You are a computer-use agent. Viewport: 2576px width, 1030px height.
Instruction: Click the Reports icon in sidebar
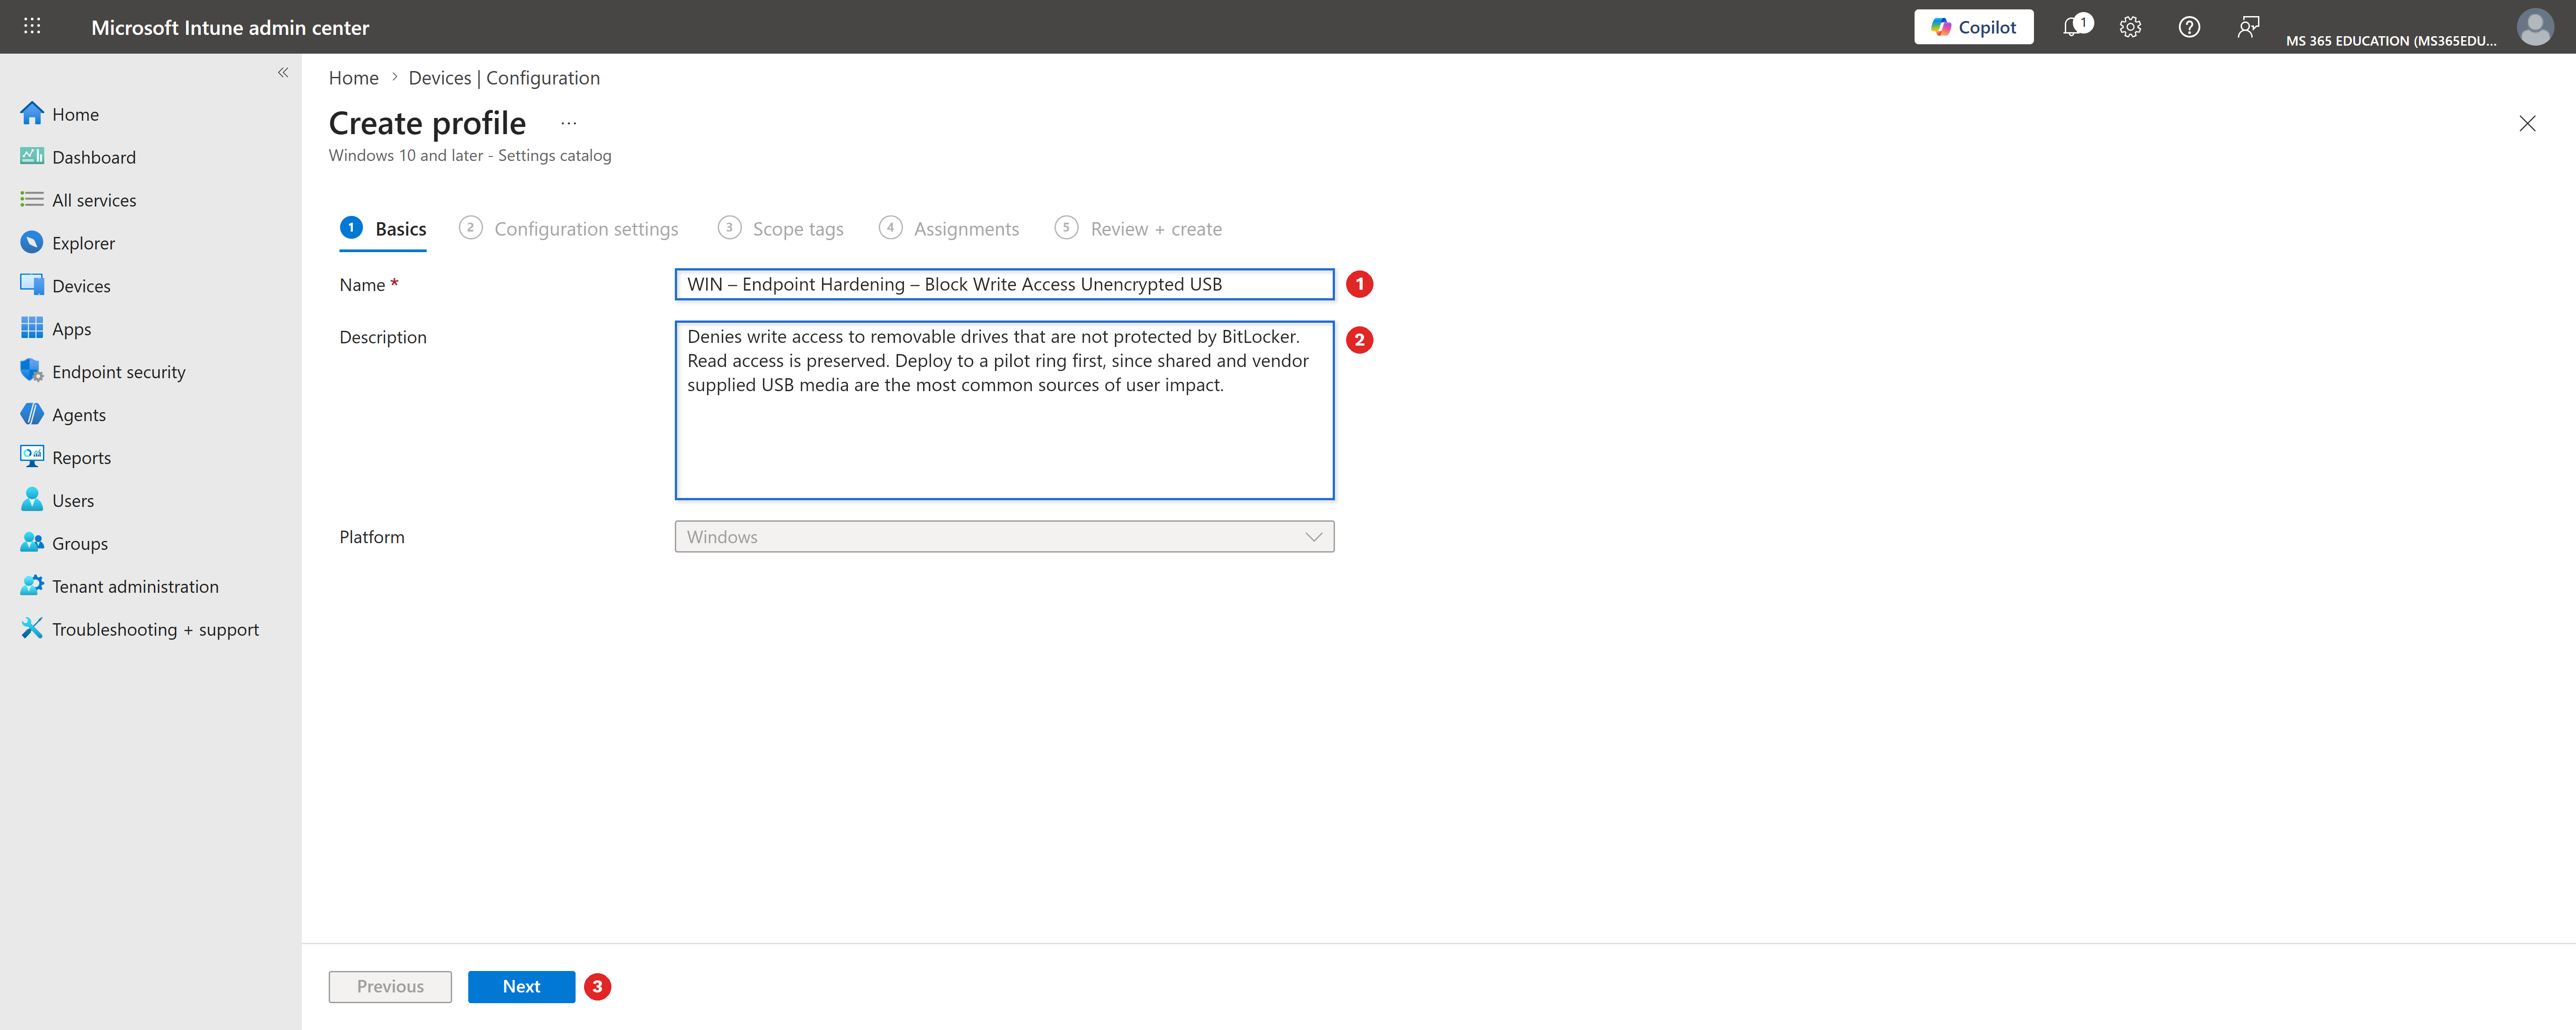[x=32, y=457]
